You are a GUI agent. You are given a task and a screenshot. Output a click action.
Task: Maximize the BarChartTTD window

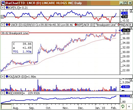[126, 3]
